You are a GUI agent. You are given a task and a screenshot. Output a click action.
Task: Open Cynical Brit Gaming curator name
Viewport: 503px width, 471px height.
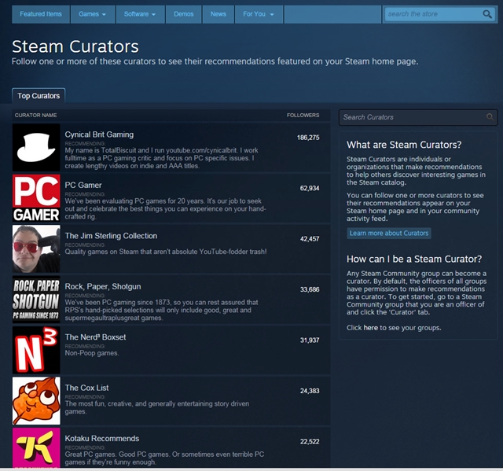[99, 134]
